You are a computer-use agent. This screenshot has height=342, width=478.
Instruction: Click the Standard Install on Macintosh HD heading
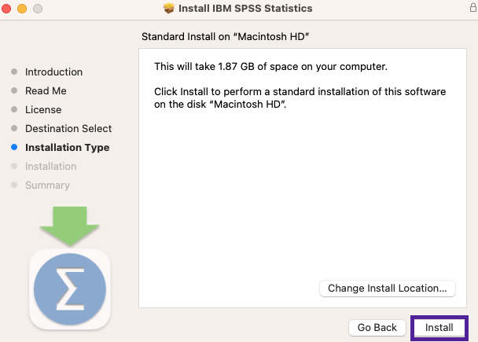coord(226,37)
